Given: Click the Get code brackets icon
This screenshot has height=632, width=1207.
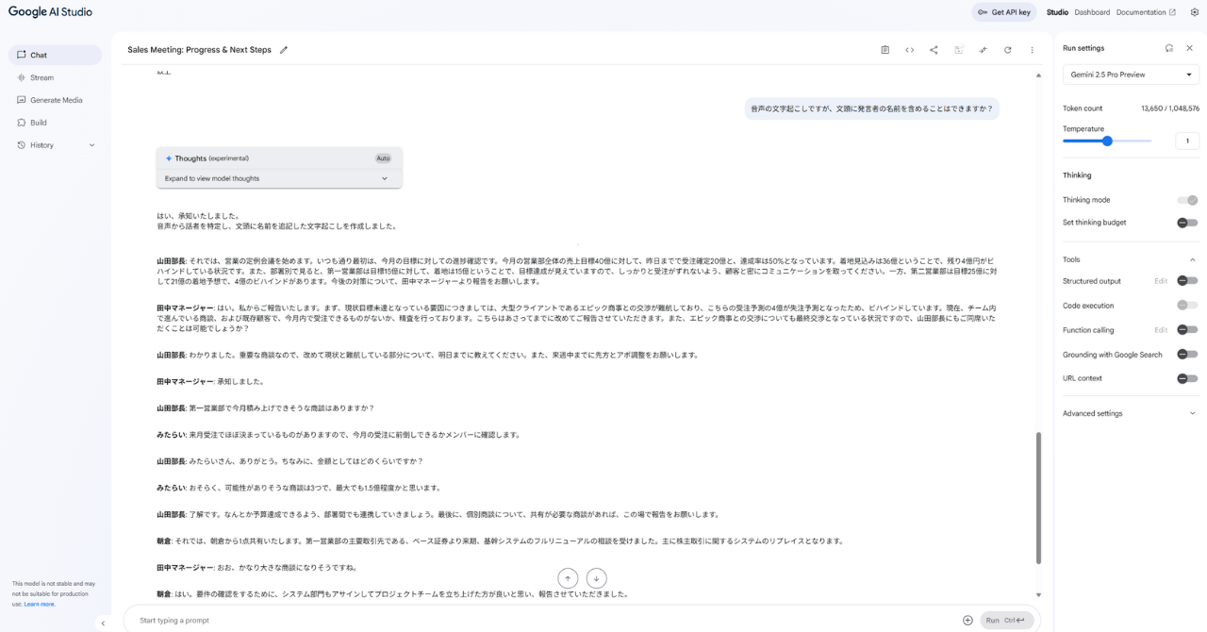Looking at the screenshot, I should [x=909, y=50].
